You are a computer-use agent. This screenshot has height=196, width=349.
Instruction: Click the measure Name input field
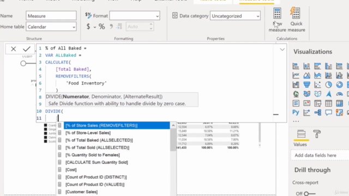click(51, 16)
